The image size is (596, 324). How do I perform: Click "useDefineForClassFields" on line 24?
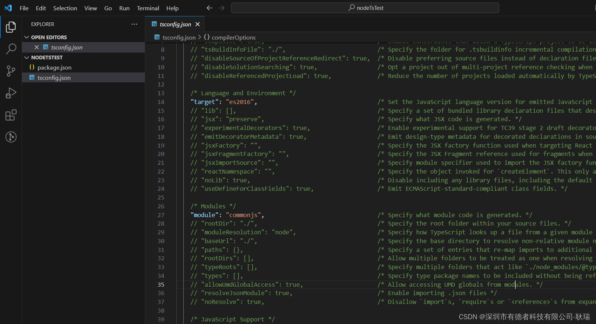(245, 189)
